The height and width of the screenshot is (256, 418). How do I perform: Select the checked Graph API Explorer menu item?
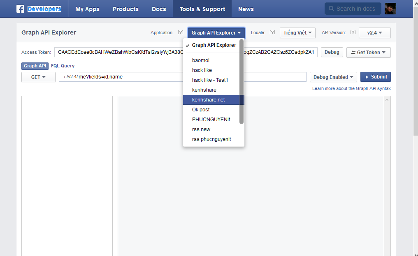(x=214, y=45)
